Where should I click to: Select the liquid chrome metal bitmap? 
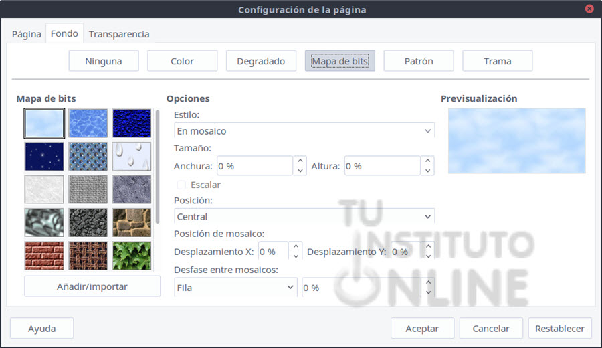(x=44, y=222)
